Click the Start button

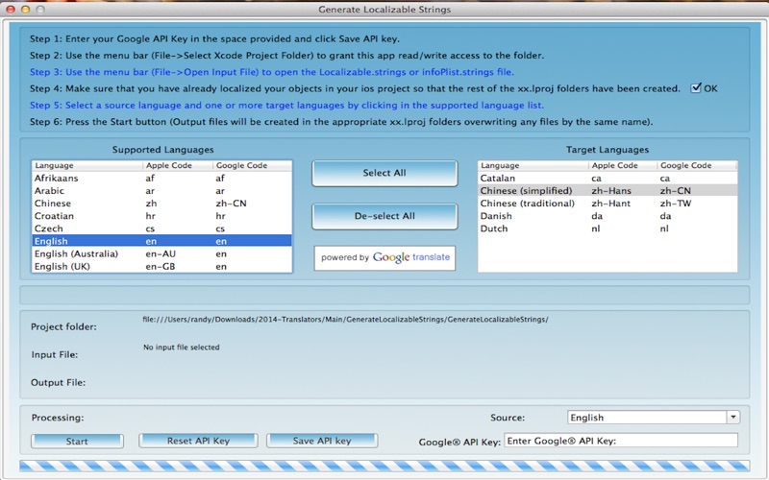[77, 442]
